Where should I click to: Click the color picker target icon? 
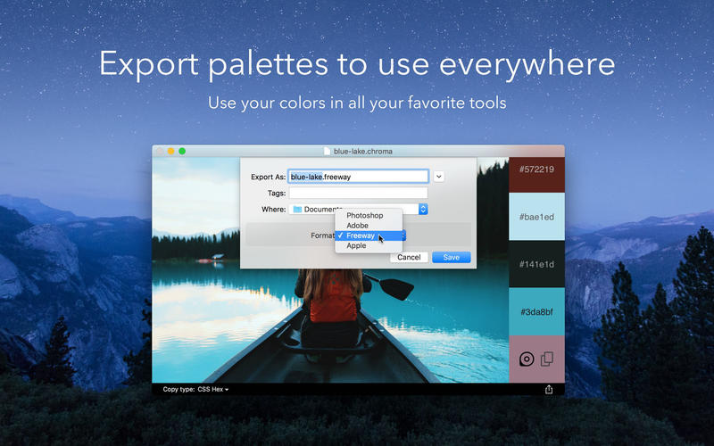click(x=527, y=359)
